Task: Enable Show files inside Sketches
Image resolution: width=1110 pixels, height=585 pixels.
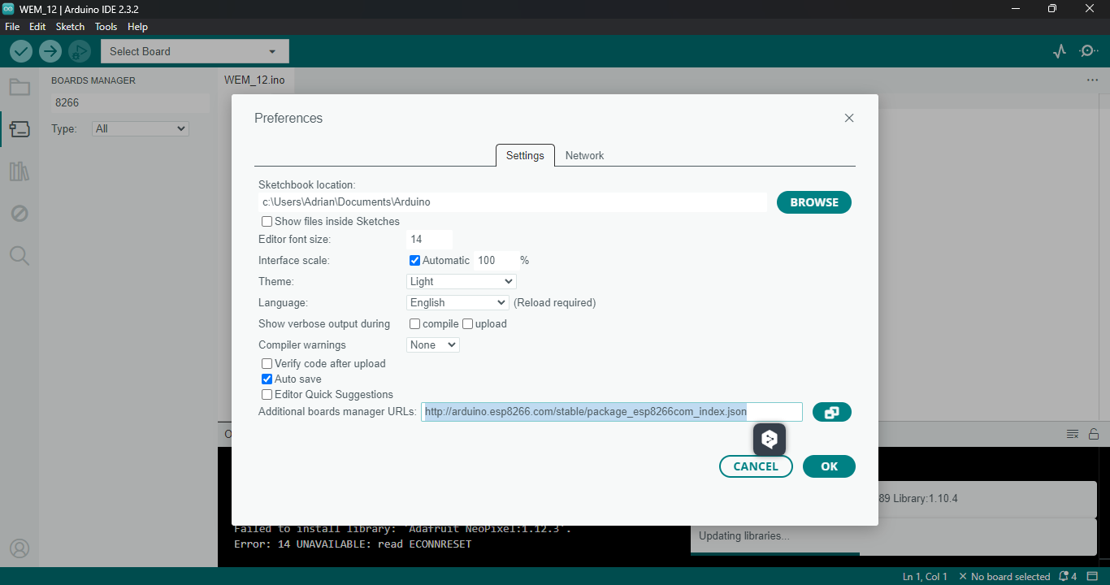Action: [267, 221]
